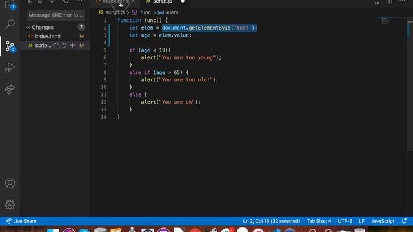Click func in the breadcrumb
413x232 pixels.
[145, 12]
